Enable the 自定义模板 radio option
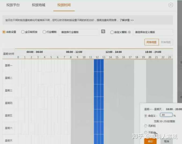Screen dimensions: 182x144 pyautogui.click(x=112, y=32)
